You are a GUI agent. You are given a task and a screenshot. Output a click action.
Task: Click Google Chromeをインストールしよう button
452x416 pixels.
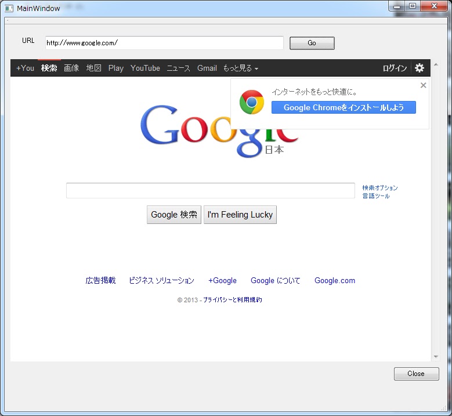click(343, 107)
